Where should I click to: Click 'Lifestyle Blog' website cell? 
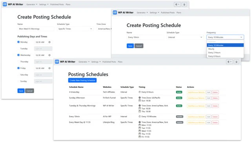[109, 122]
